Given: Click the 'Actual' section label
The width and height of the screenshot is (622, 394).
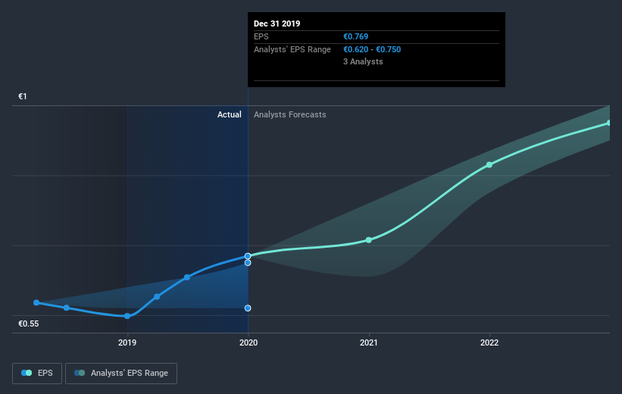Looking at the screenshot, I should (230, 114).
